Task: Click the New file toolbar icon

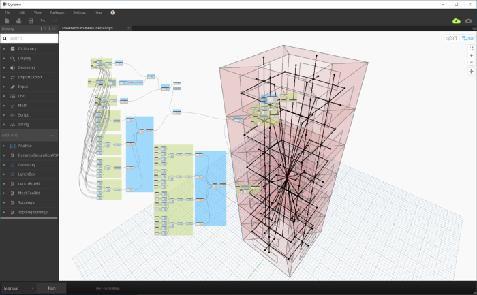Action: point(7,20)
